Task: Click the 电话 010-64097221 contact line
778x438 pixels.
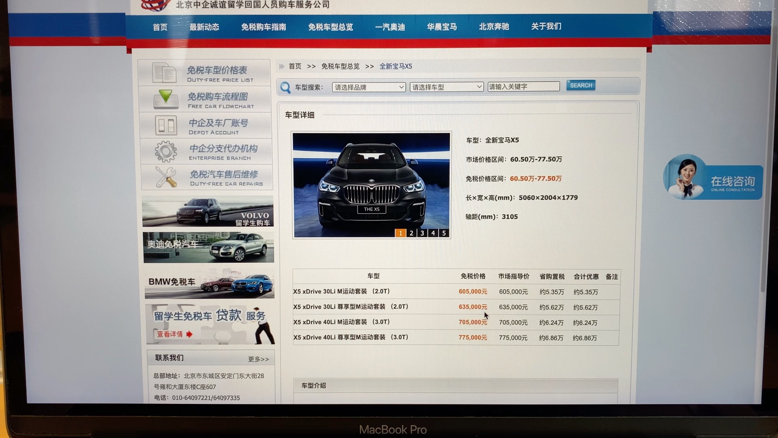Action: [197, 398]
